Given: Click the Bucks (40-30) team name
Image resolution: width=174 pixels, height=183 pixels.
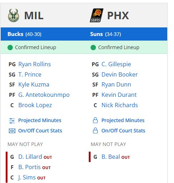Looking at the screenshot, I should coord(24,34).
